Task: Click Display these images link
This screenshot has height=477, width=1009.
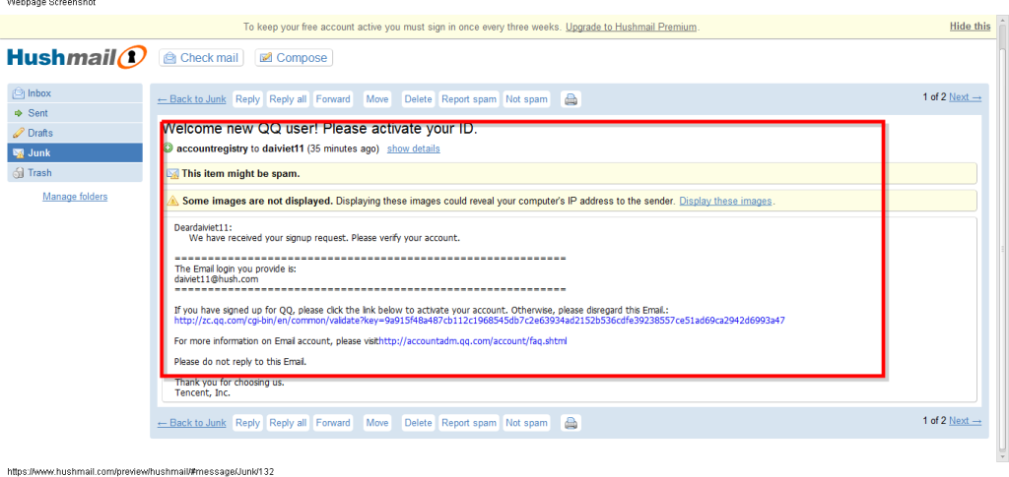Action: [x=725, y=201]
